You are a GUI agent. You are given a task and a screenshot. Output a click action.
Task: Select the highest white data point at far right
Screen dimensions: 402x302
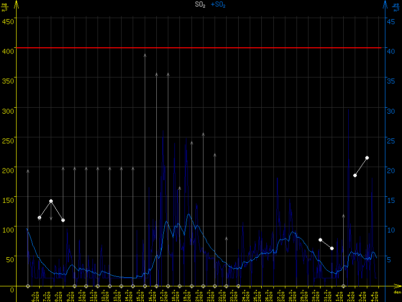(367, 158)
